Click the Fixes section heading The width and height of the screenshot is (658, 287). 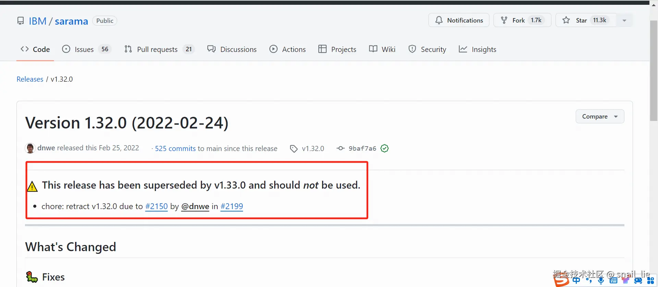(53, 277)
